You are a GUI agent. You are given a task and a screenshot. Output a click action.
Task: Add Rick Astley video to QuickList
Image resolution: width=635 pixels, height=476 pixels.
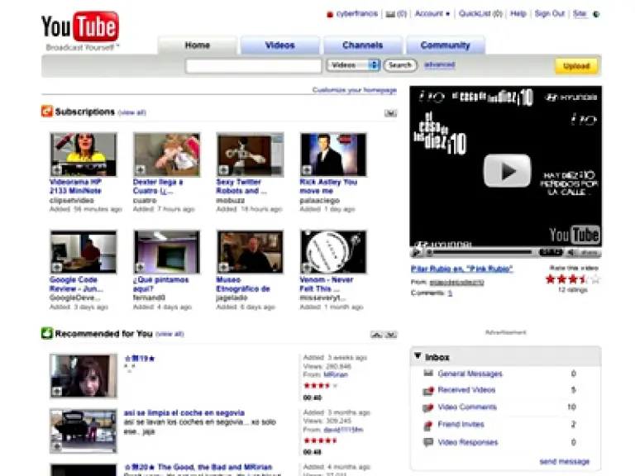(307, 170)
